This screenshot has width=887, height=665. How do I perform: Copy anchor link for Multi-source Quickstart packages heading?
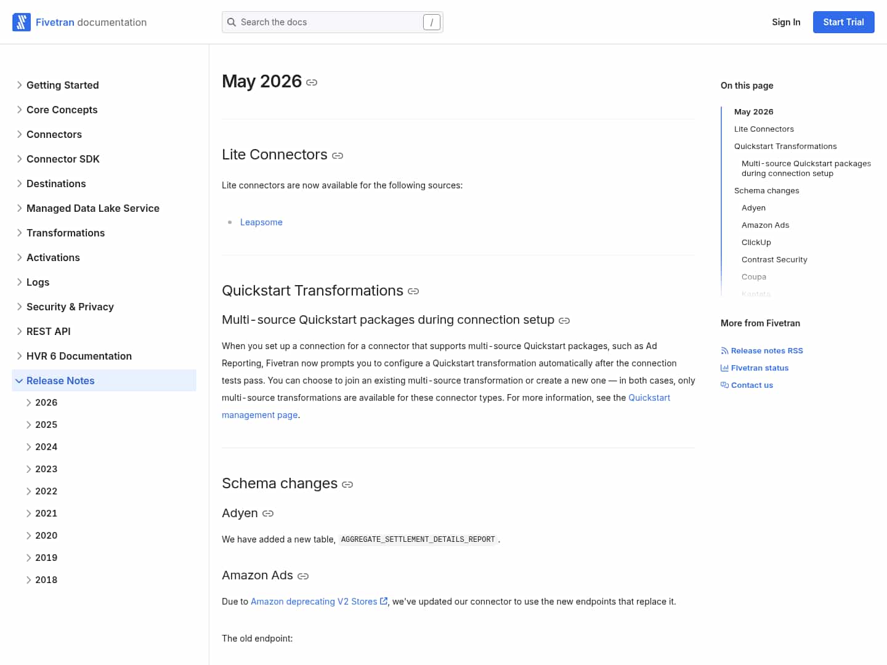click(x=564, y=321)
